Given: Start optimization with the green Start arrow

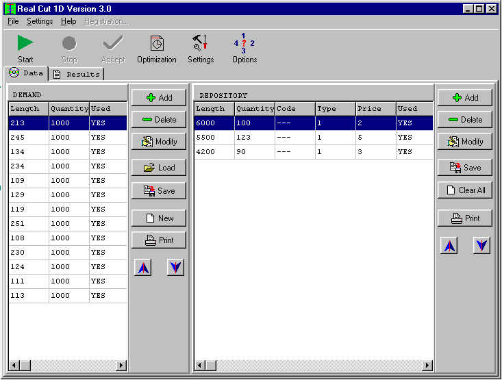Looking at the screenshot, I should pos(25,43).
